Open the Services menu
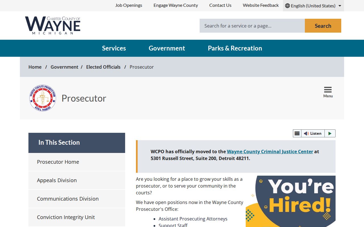The image size is (364, 227). click(x=114, y=48)
